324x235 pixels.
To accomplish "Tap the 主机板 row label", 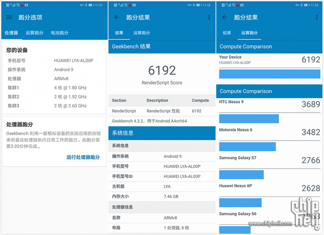I will pos(118,186).
